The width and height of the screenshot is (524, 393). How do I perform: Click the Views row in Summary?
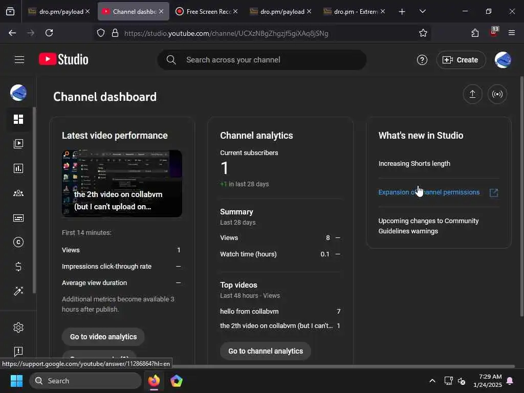point(280,238)
